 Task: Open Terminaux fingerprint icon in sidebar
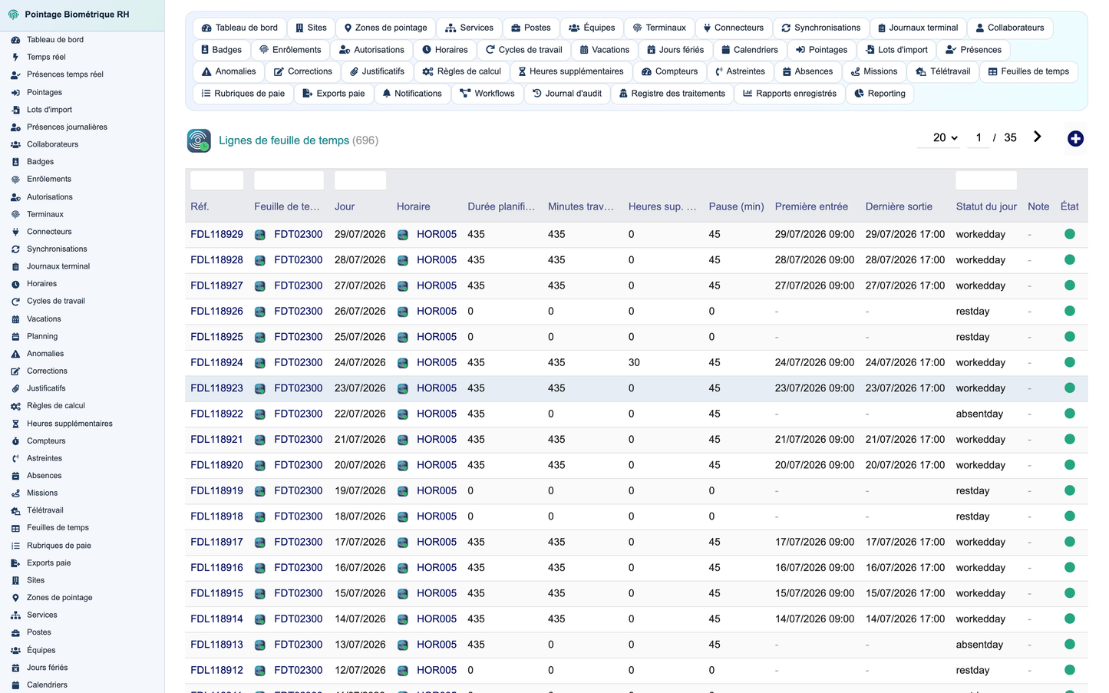coord(15,214)
